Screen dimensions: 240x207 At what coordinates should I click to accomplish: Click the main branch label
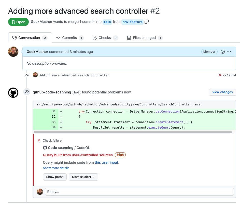(x=107, y=22)
